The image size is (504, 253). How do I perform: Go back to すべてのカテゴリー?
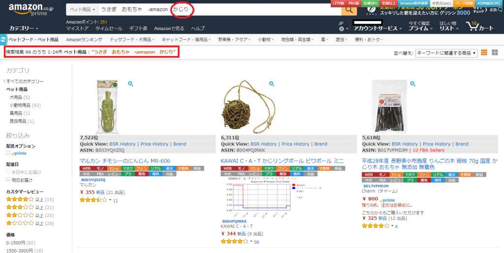coord(24,81)
